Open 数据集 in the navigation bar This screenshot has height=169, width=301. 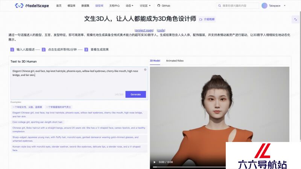pyautogui.click(x=85, y=6)
